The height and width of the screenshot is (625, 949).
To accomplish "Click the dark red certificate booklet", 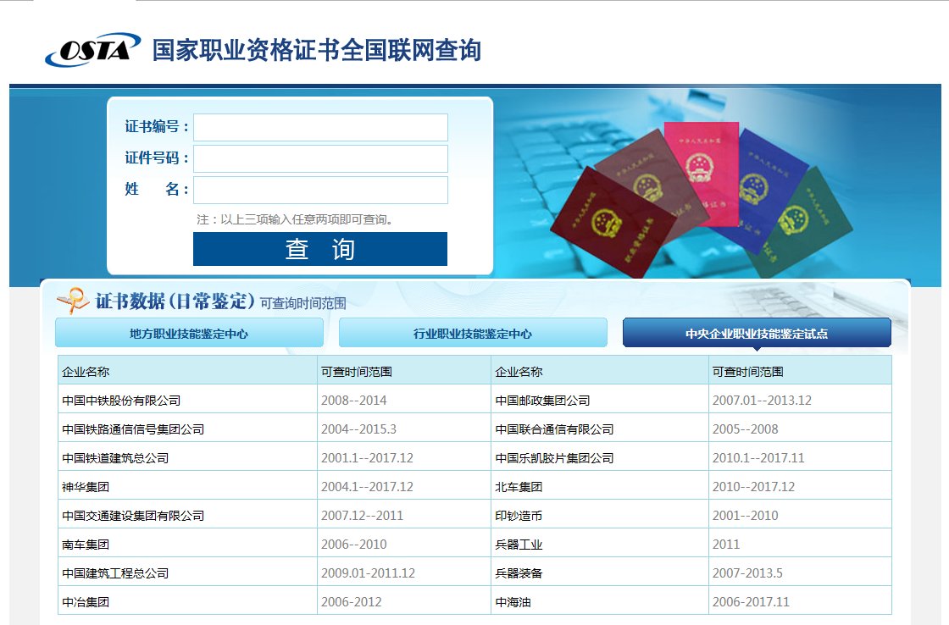I will (x=612, y=220).
